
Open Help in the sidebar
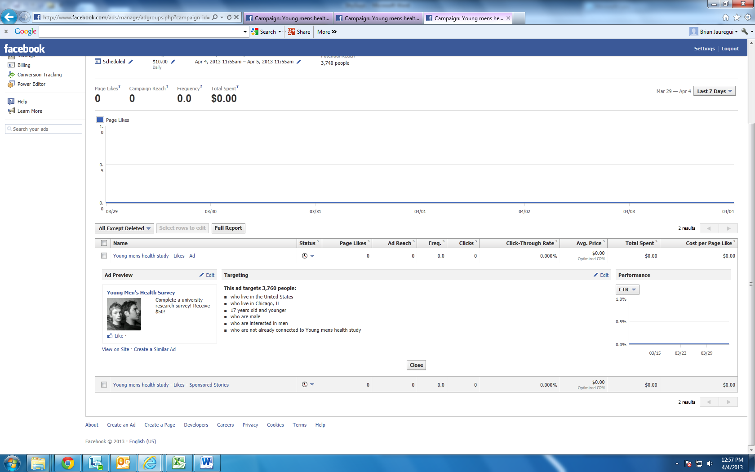22,102
